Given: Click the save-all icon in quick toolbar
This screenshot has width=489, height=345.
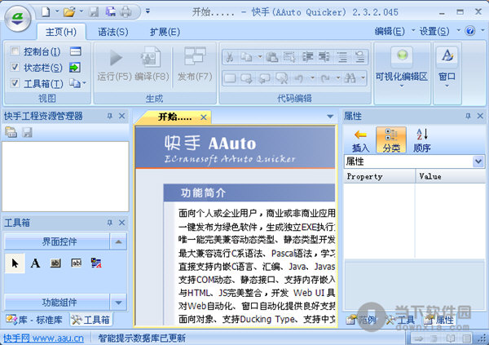Looking at the screenshot, I should [110, 12].
